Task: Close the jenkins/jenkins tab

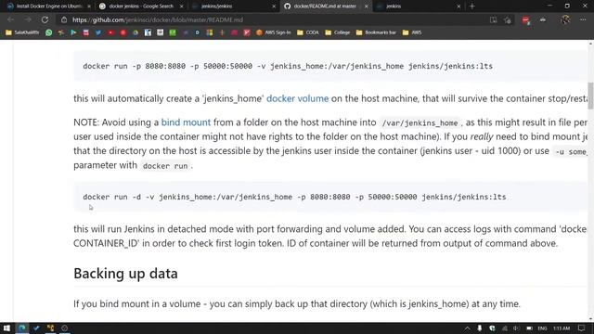Action: (x=274, y=6)
